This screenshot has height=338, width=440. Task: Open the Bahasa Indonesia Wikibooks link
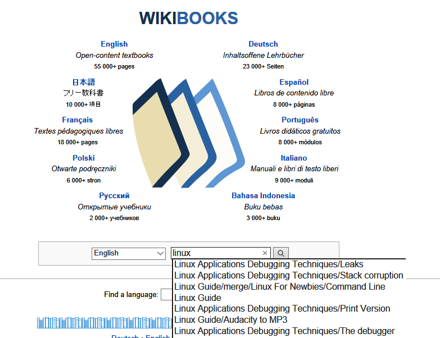point(263,195)
